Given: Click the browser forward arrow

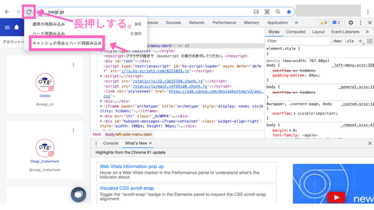Looking at the screenshot, I should pyautogui.click(x=18, y=12).
